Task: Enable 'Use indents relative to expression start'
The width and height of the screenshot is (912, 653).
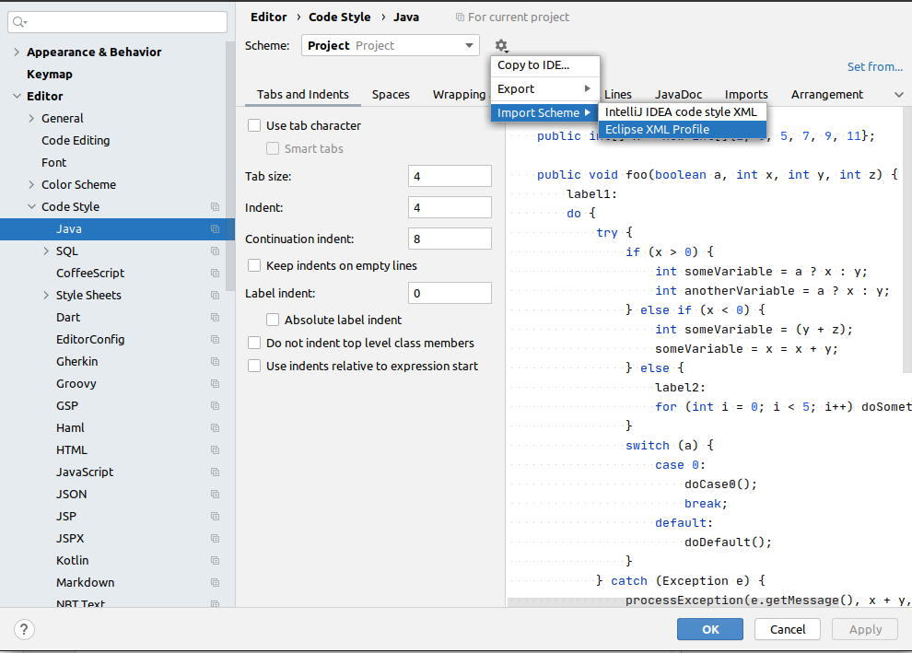Action: 254,367
